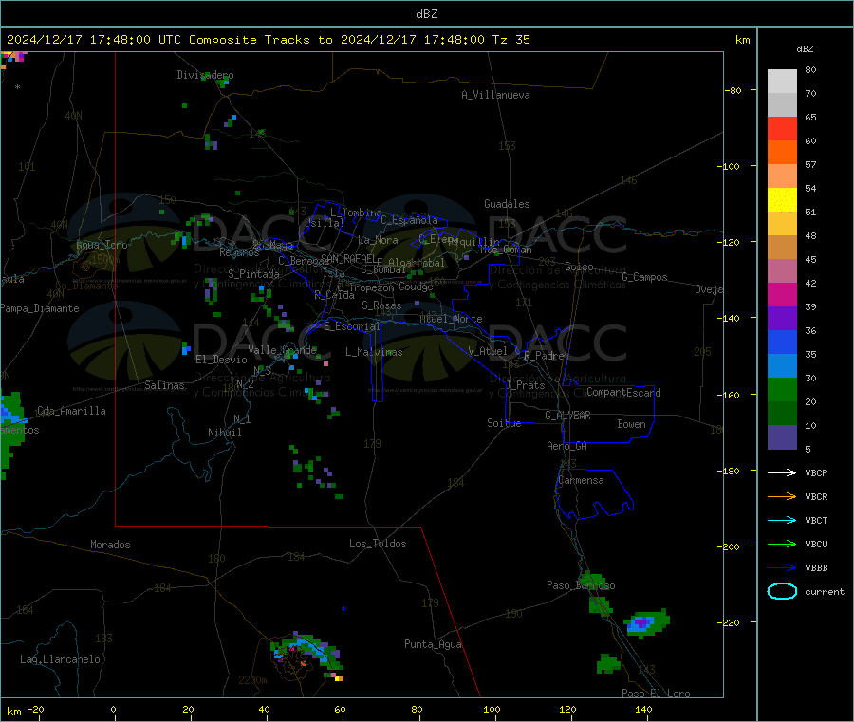Click the E_Escorial place label
Screen dimensions: 854x722
352,326
